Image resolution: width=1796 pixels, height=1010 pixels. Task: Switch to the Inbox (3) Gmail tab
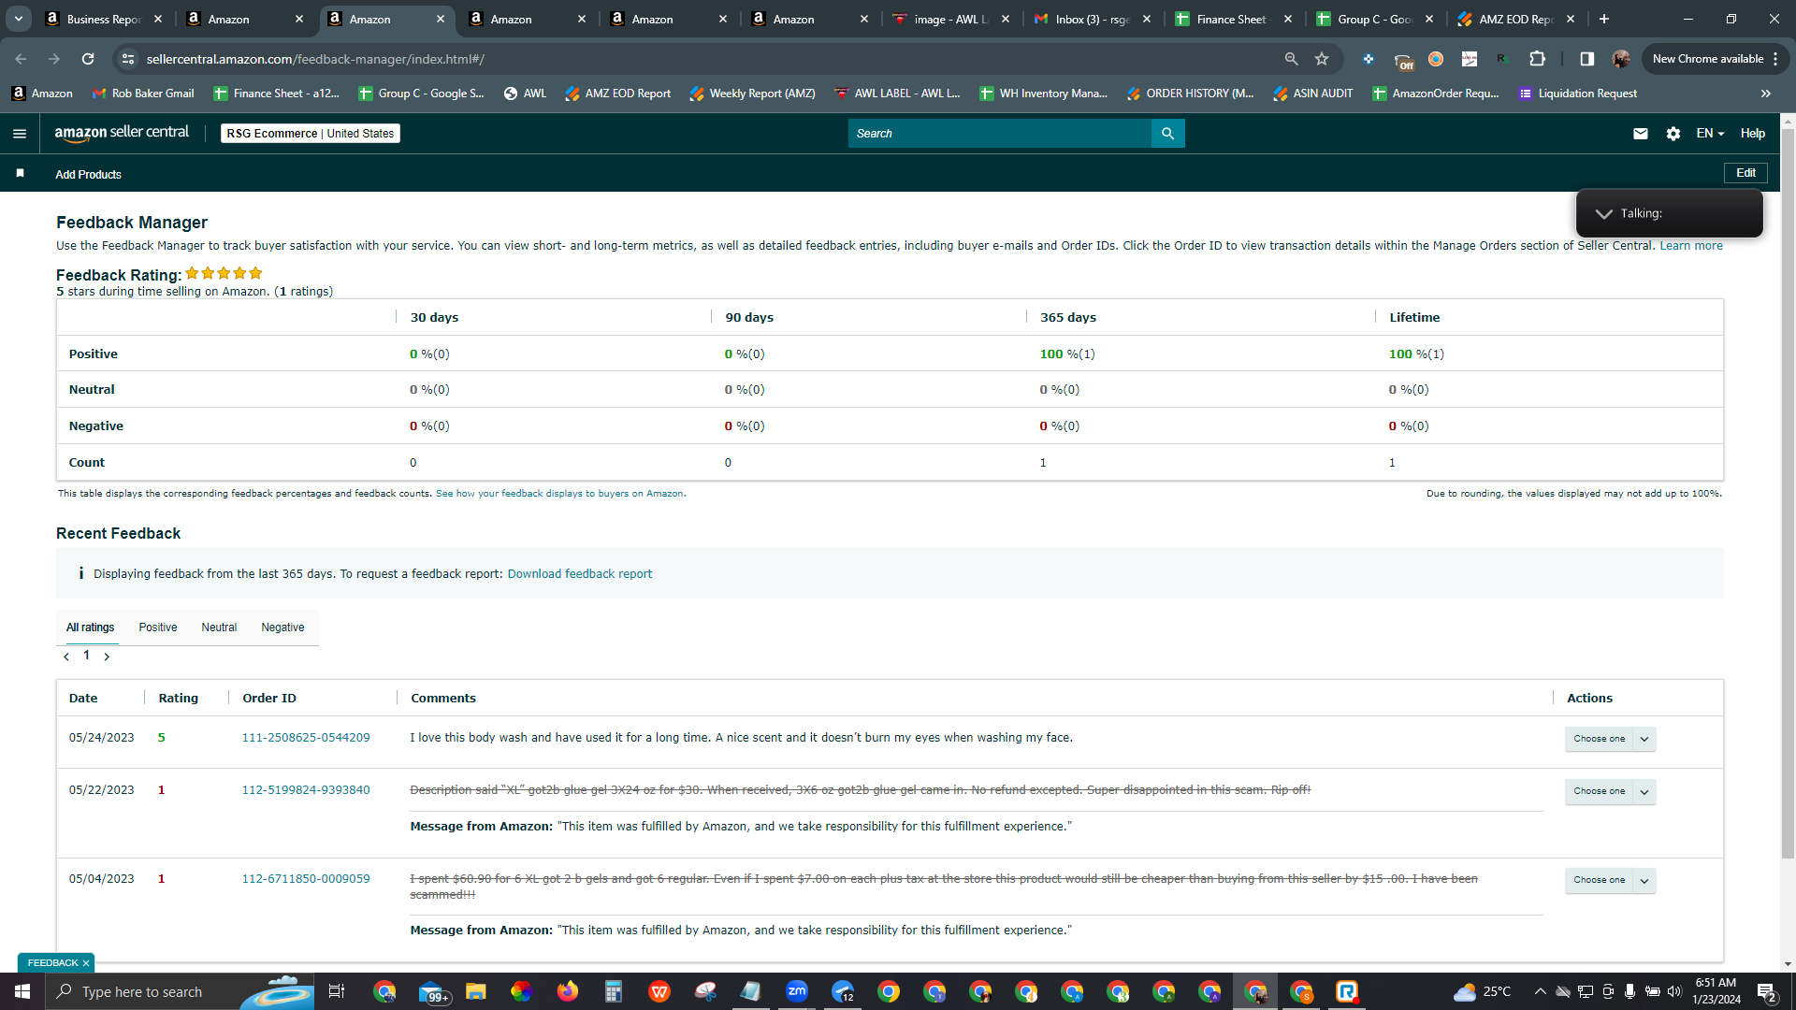(1091, 19)
